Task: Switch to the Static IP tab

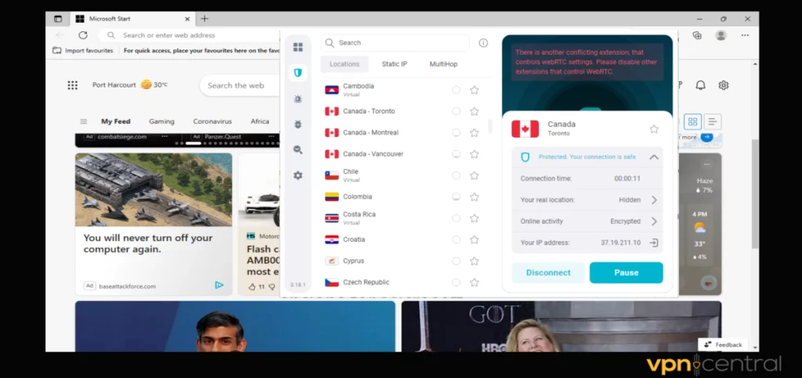Action: click(395, 64)
